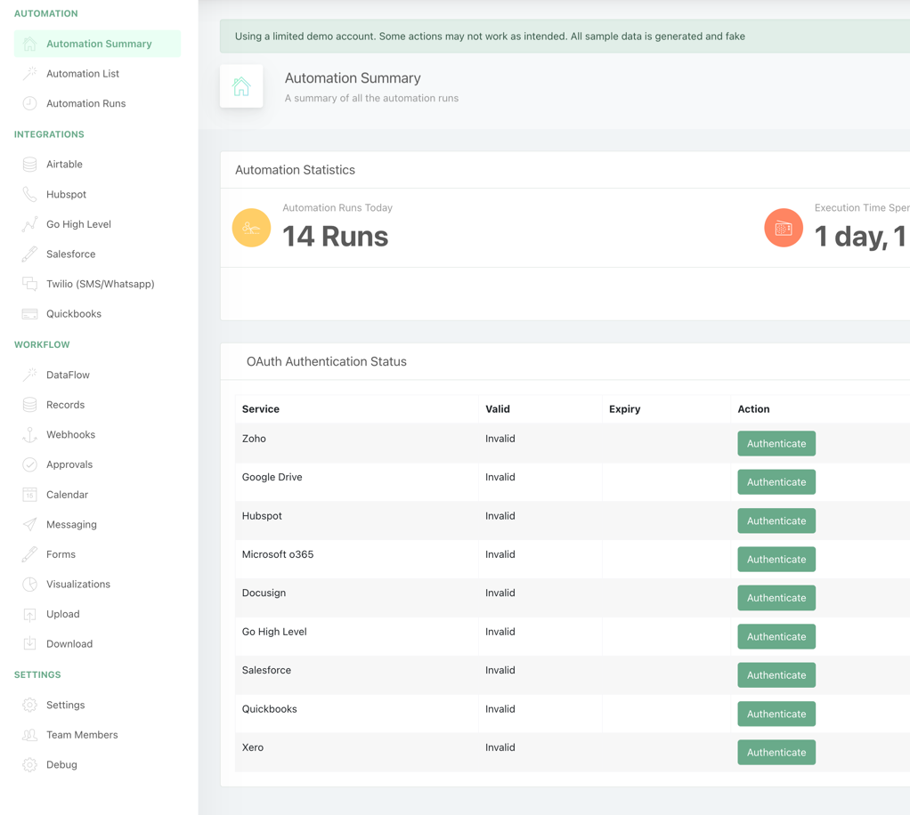Image resolution: width=910 pixels, height=815 pixels.
Task: Go to Automation Runs page
Action: 85,103
